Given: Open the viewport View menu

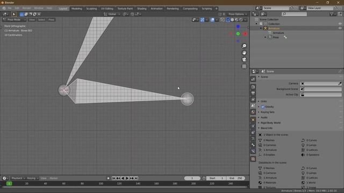Looking at the screenshot, I should pyautogui.click(x=32, y=20).
